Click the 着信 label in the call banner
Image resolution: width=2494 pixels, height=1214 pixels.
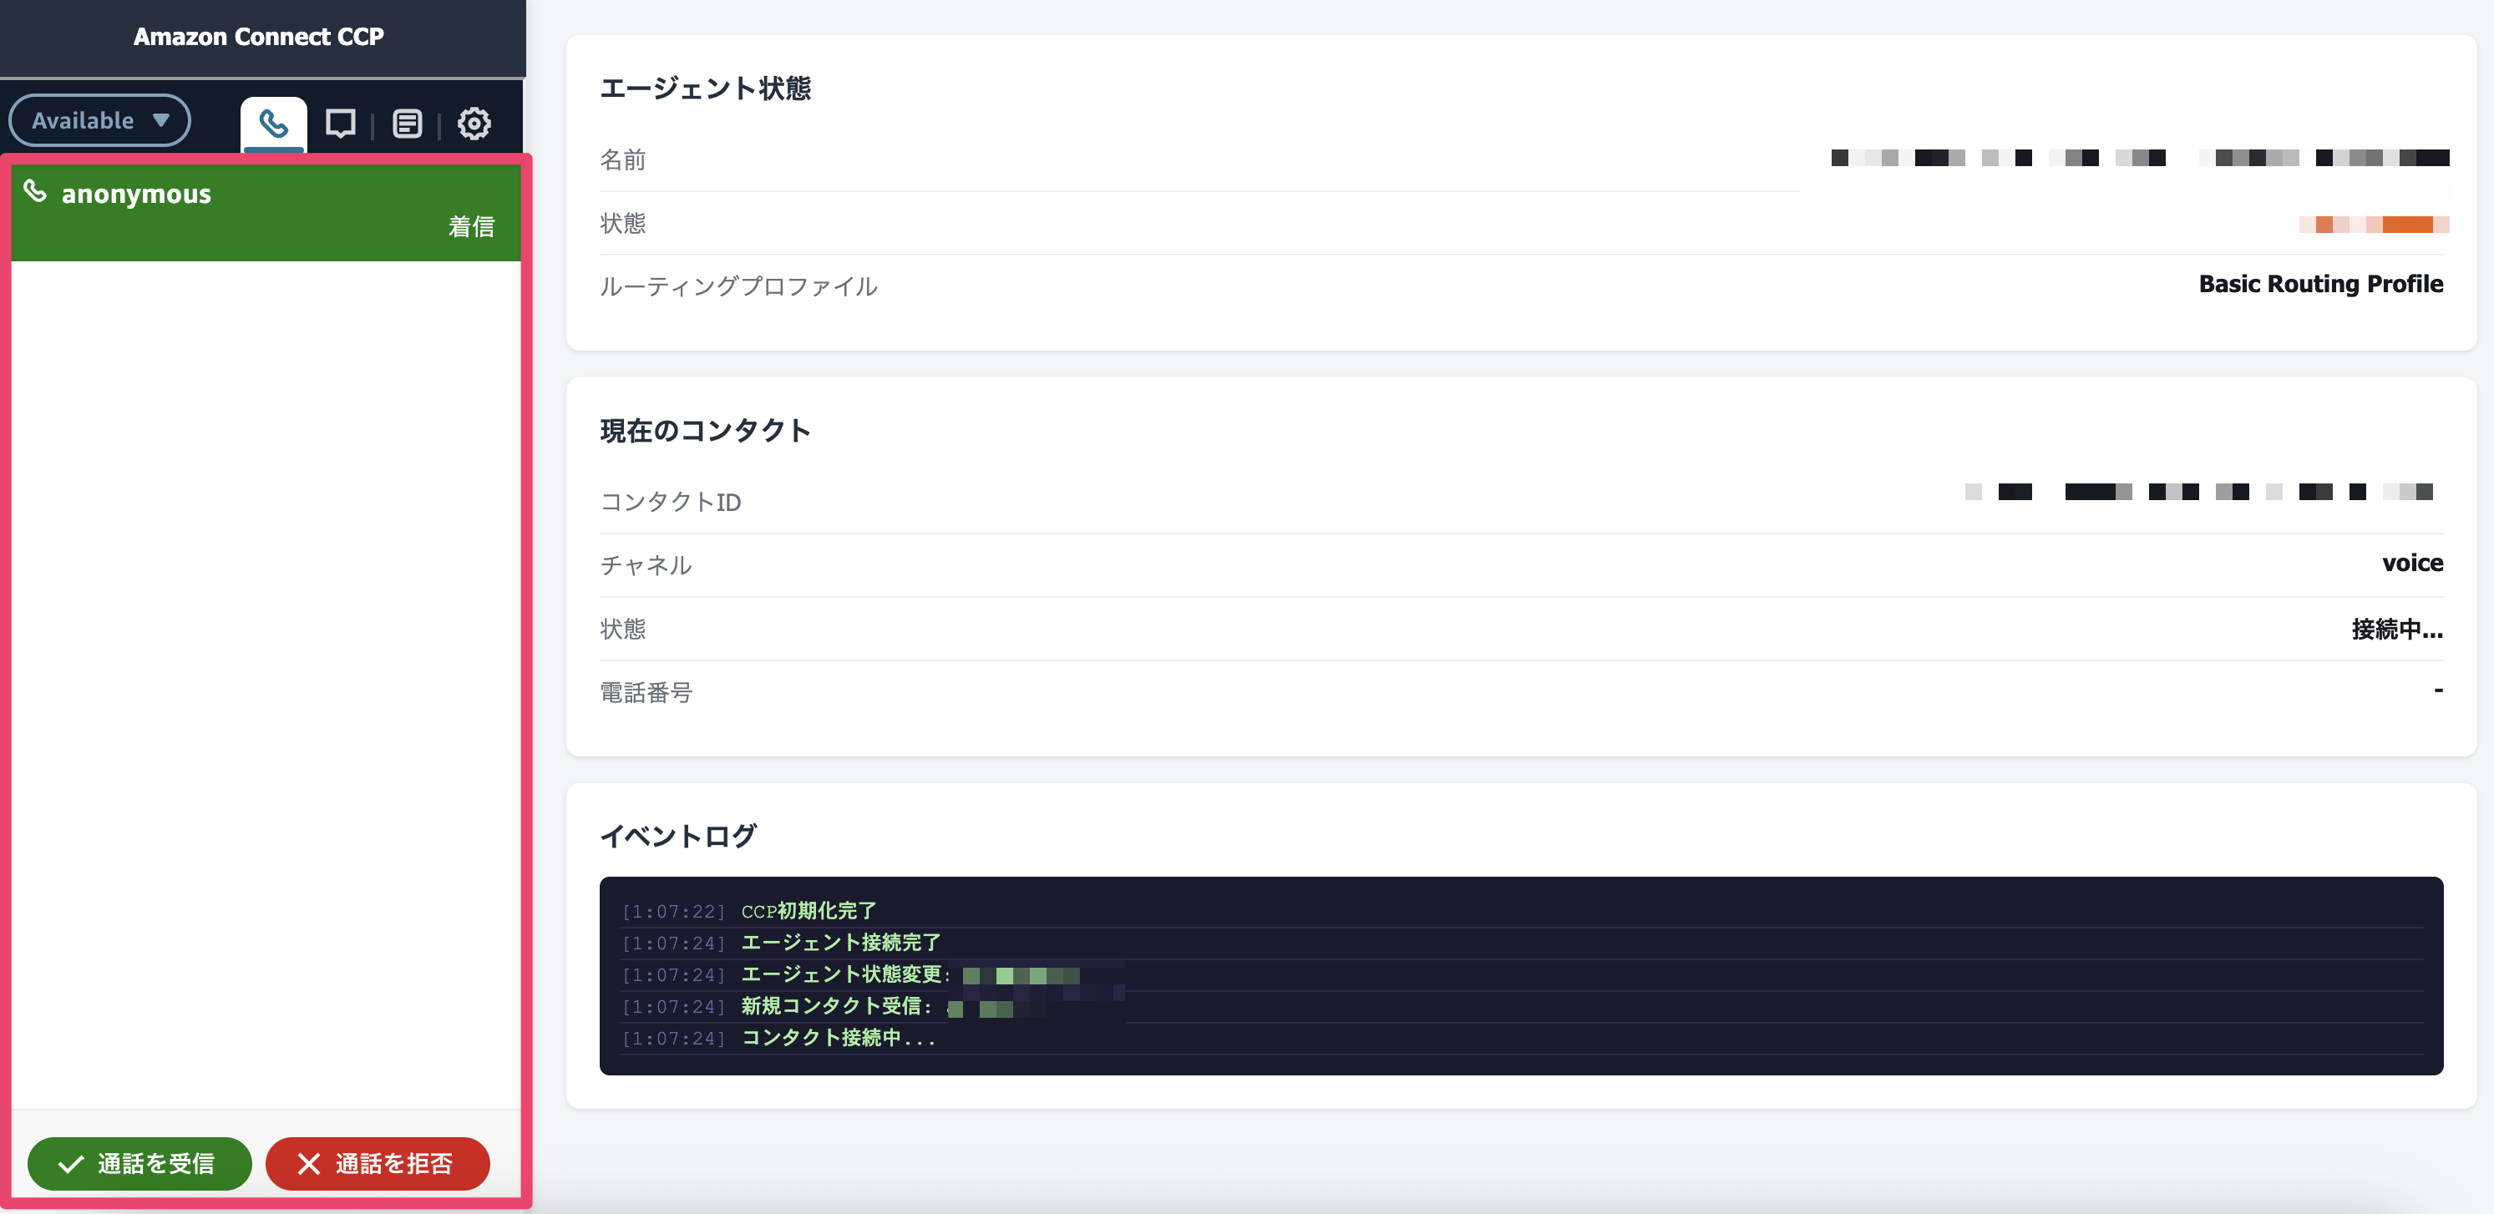click(x=472, y=226)
